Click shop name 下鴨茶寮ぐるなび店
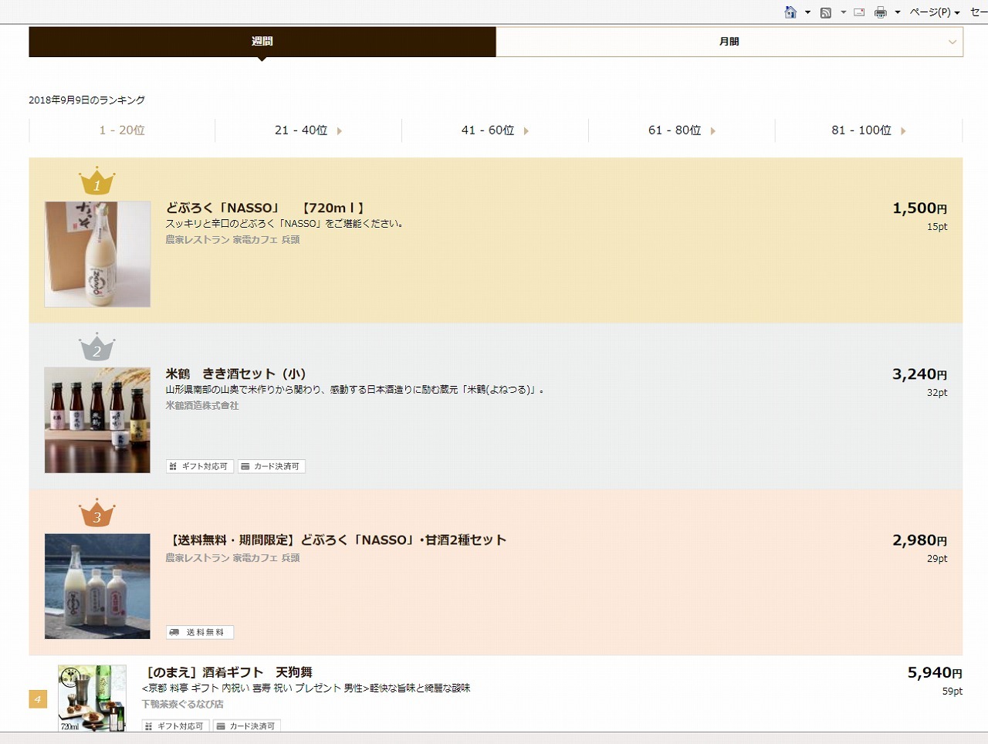Screen dimensions: 988x744 (183, 705)
